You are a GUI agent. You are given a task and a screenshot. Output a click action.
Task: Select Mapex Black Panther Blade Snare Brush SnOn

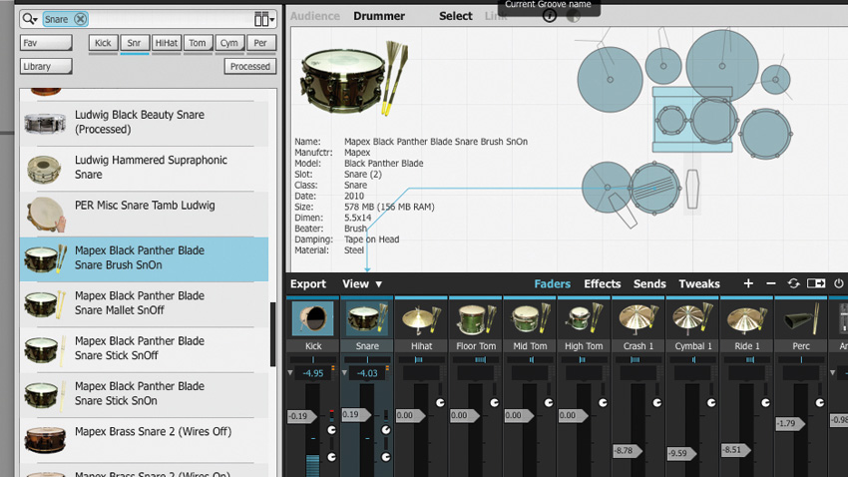[x=144, y=258]
